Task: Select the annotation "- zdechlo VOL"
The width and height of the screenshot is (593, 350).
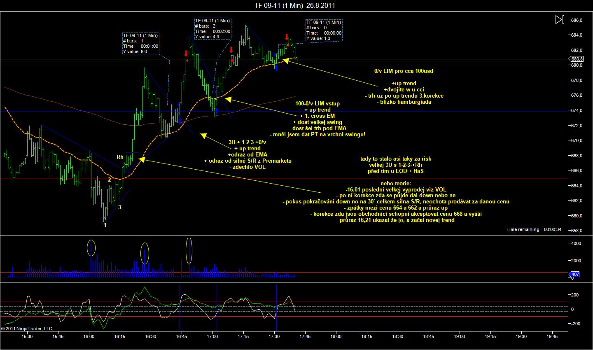Action: [x=247, y=167]
